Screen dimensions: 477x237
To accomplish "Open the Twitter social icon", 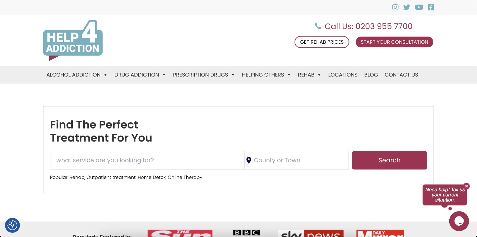I will [x=407, y=7].
